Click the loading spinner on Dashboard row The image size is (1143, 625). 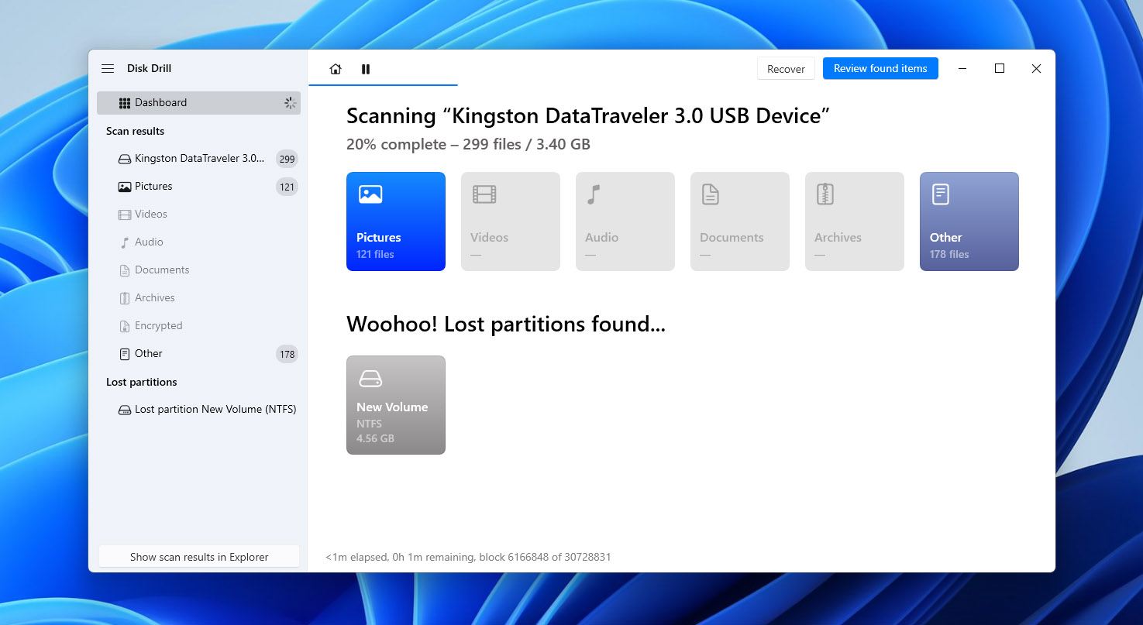point(289,103)
